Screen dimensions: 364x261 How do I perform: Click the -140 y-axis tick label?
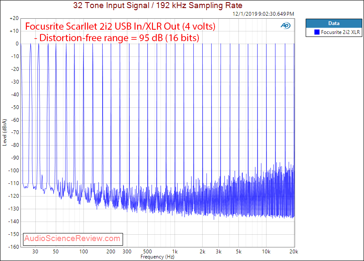14,222
